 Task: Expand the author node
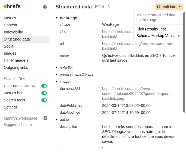pos(57,120)
